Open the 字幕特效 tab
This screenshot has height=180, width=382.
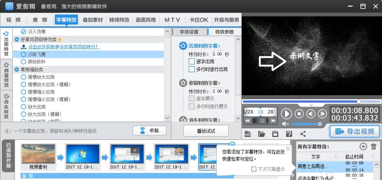coord(66,20)
